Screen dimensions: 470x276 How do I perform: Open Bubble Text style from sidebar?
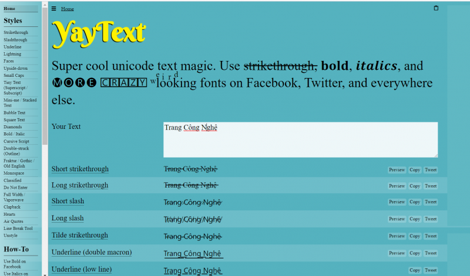point(15,113)
